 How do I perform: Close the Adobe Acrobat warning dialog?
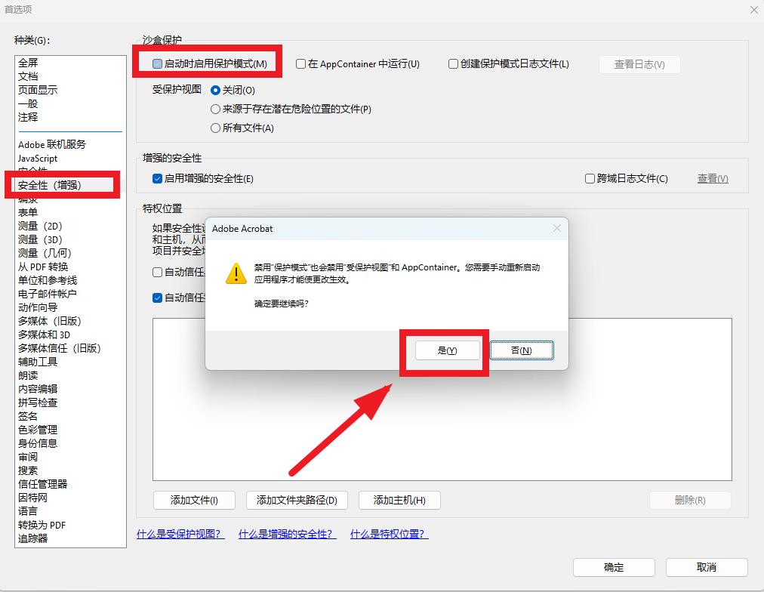(557, 228)
